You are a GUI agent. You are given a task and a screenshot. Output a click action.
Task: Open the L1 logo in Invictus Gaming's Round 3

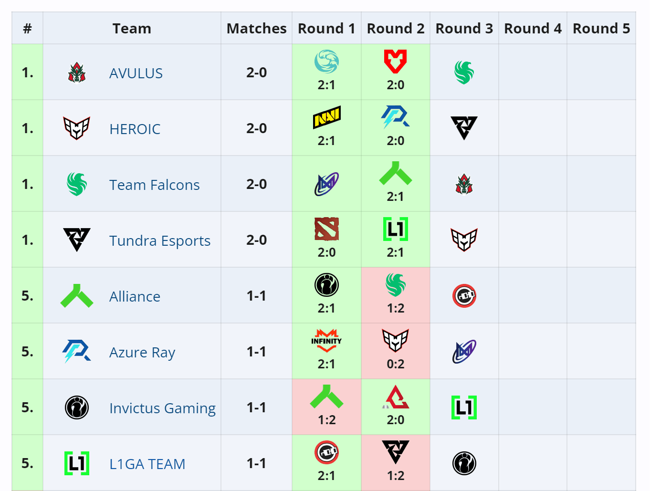click(x=464, y=407)
